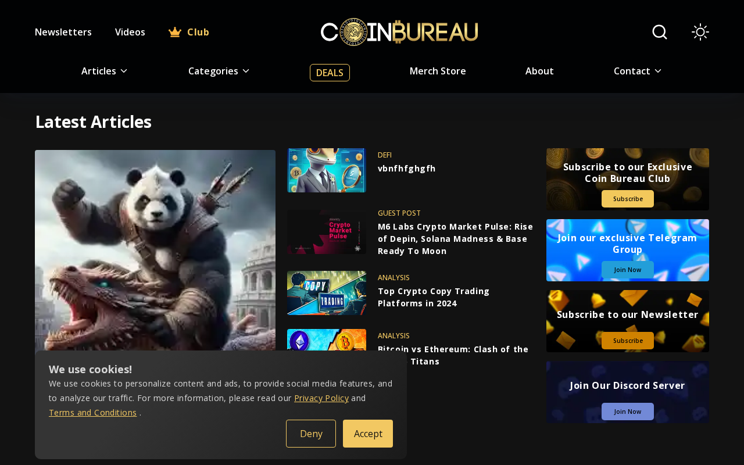This screenshot has width=744, height=465.
Task: Expand the Articles dropdown
Action: pos(104,71)
